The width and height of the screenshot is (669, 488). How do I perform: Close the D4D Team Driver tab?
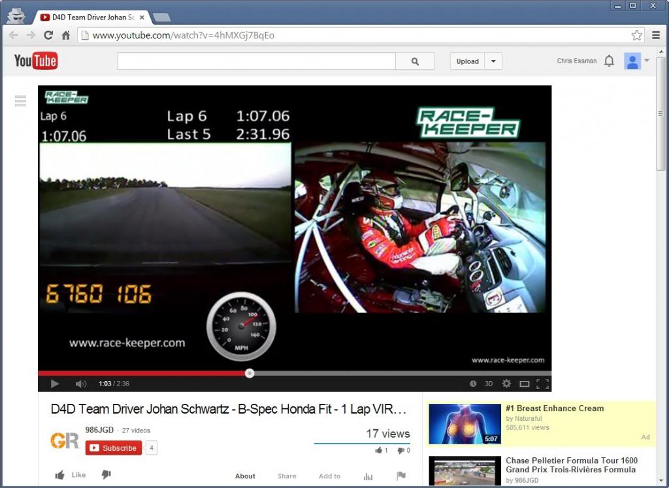(x=142, y=18)
